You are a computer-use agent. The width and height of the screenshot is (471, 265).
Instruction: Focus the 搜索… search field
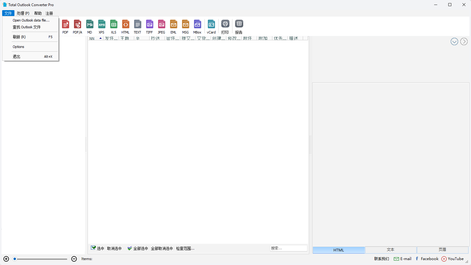pyautogui.click(x=289, y=248)
